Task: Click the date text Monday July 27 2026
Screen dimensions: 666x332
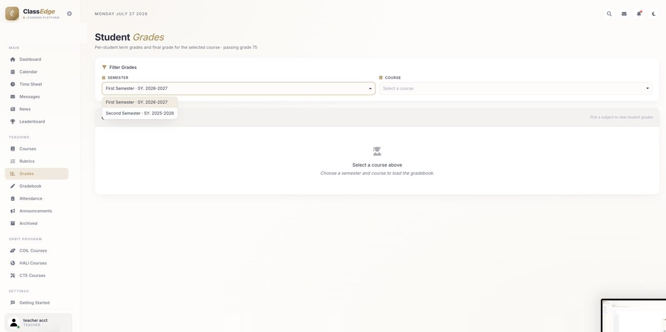Action: click(121, 14)
